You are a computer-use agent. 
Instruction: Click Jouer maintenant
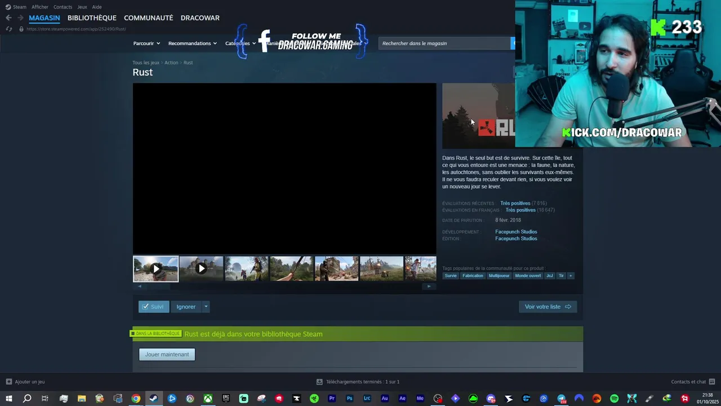pos(167,354)
